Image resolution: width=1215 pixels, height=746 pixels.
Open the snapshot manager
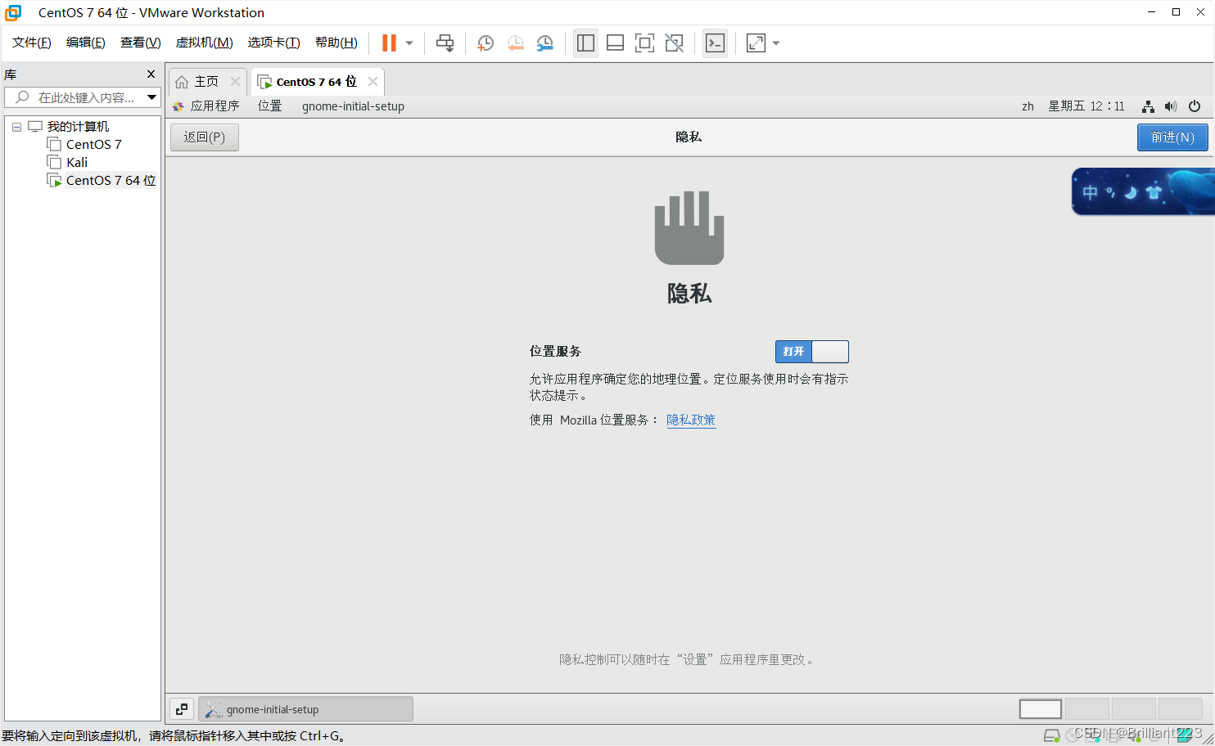(x=544, y=43)
